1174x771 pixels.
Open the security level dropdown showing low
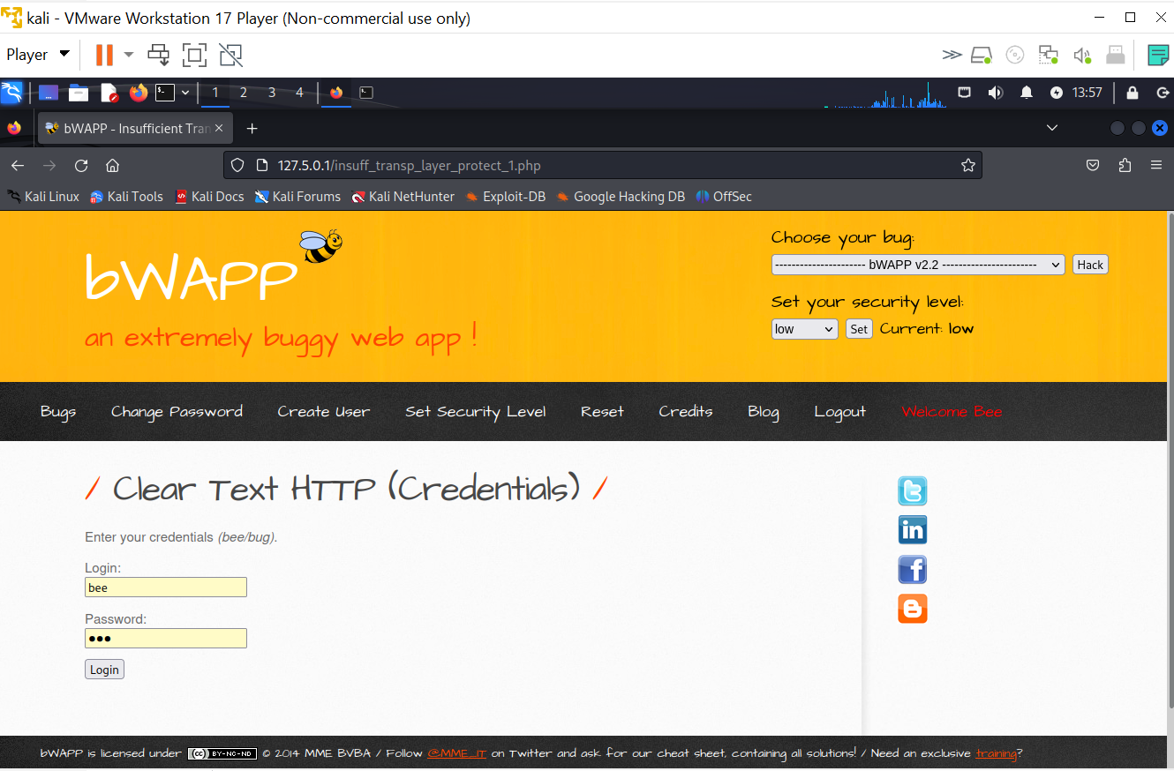pos(804,328)
